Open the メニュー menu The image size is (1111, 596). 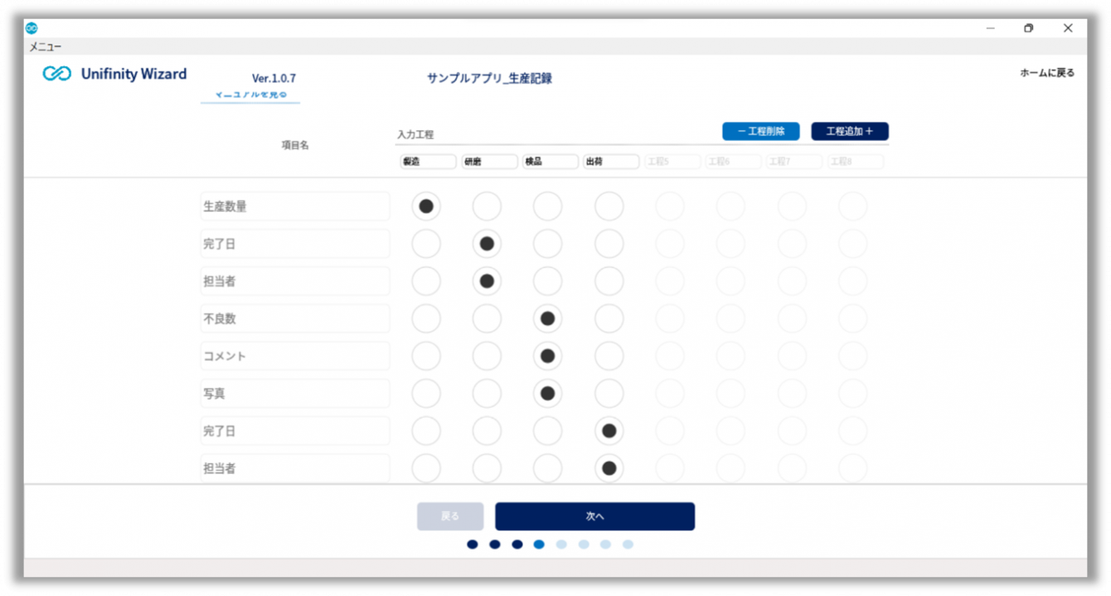pyautogui.click(x=46, y=47)
